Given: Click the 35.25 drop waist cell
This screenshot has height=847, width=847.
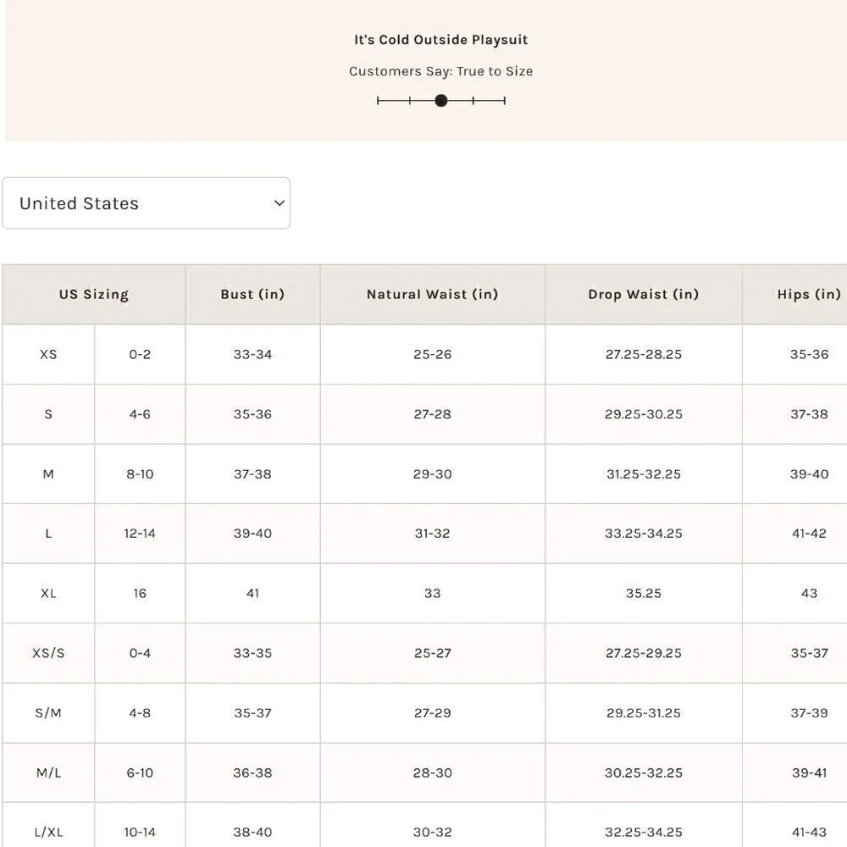Looking at the screenshot, I should tap(644, 594).
